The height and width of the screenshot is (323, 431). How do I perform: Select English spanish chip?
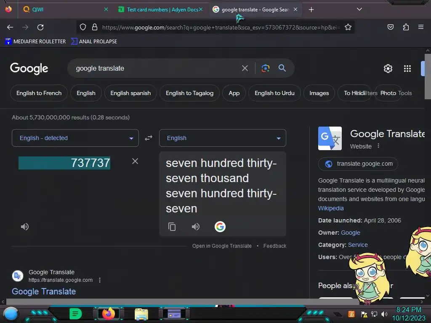coord(130,93)
